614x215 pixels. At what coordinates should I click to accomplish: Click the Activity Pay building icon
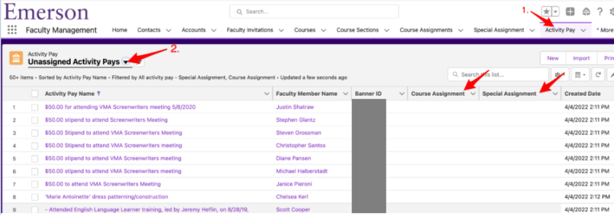16,59
